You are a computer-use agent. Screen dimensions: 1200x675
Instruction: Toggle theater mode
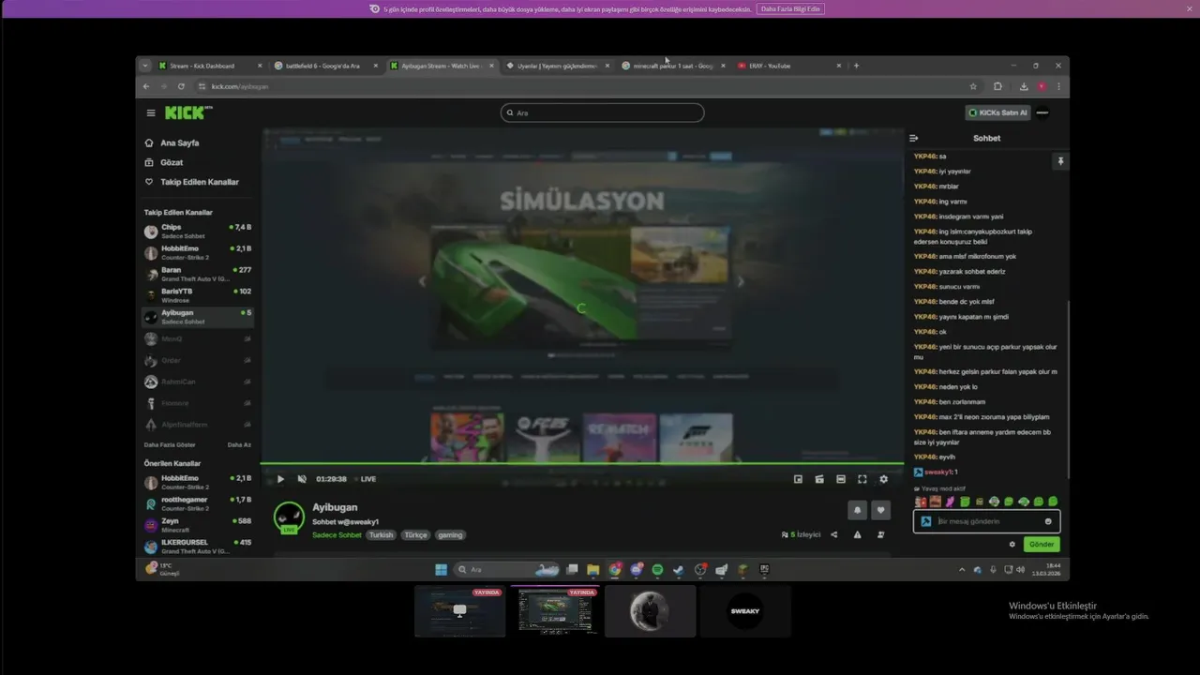pyautogui.click(x=841, y=479)
